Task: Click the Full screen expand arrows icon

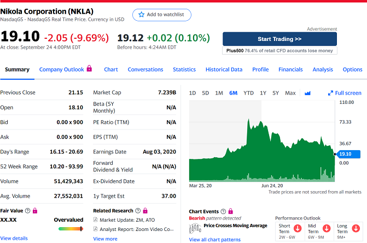Action: pos(330,93)
